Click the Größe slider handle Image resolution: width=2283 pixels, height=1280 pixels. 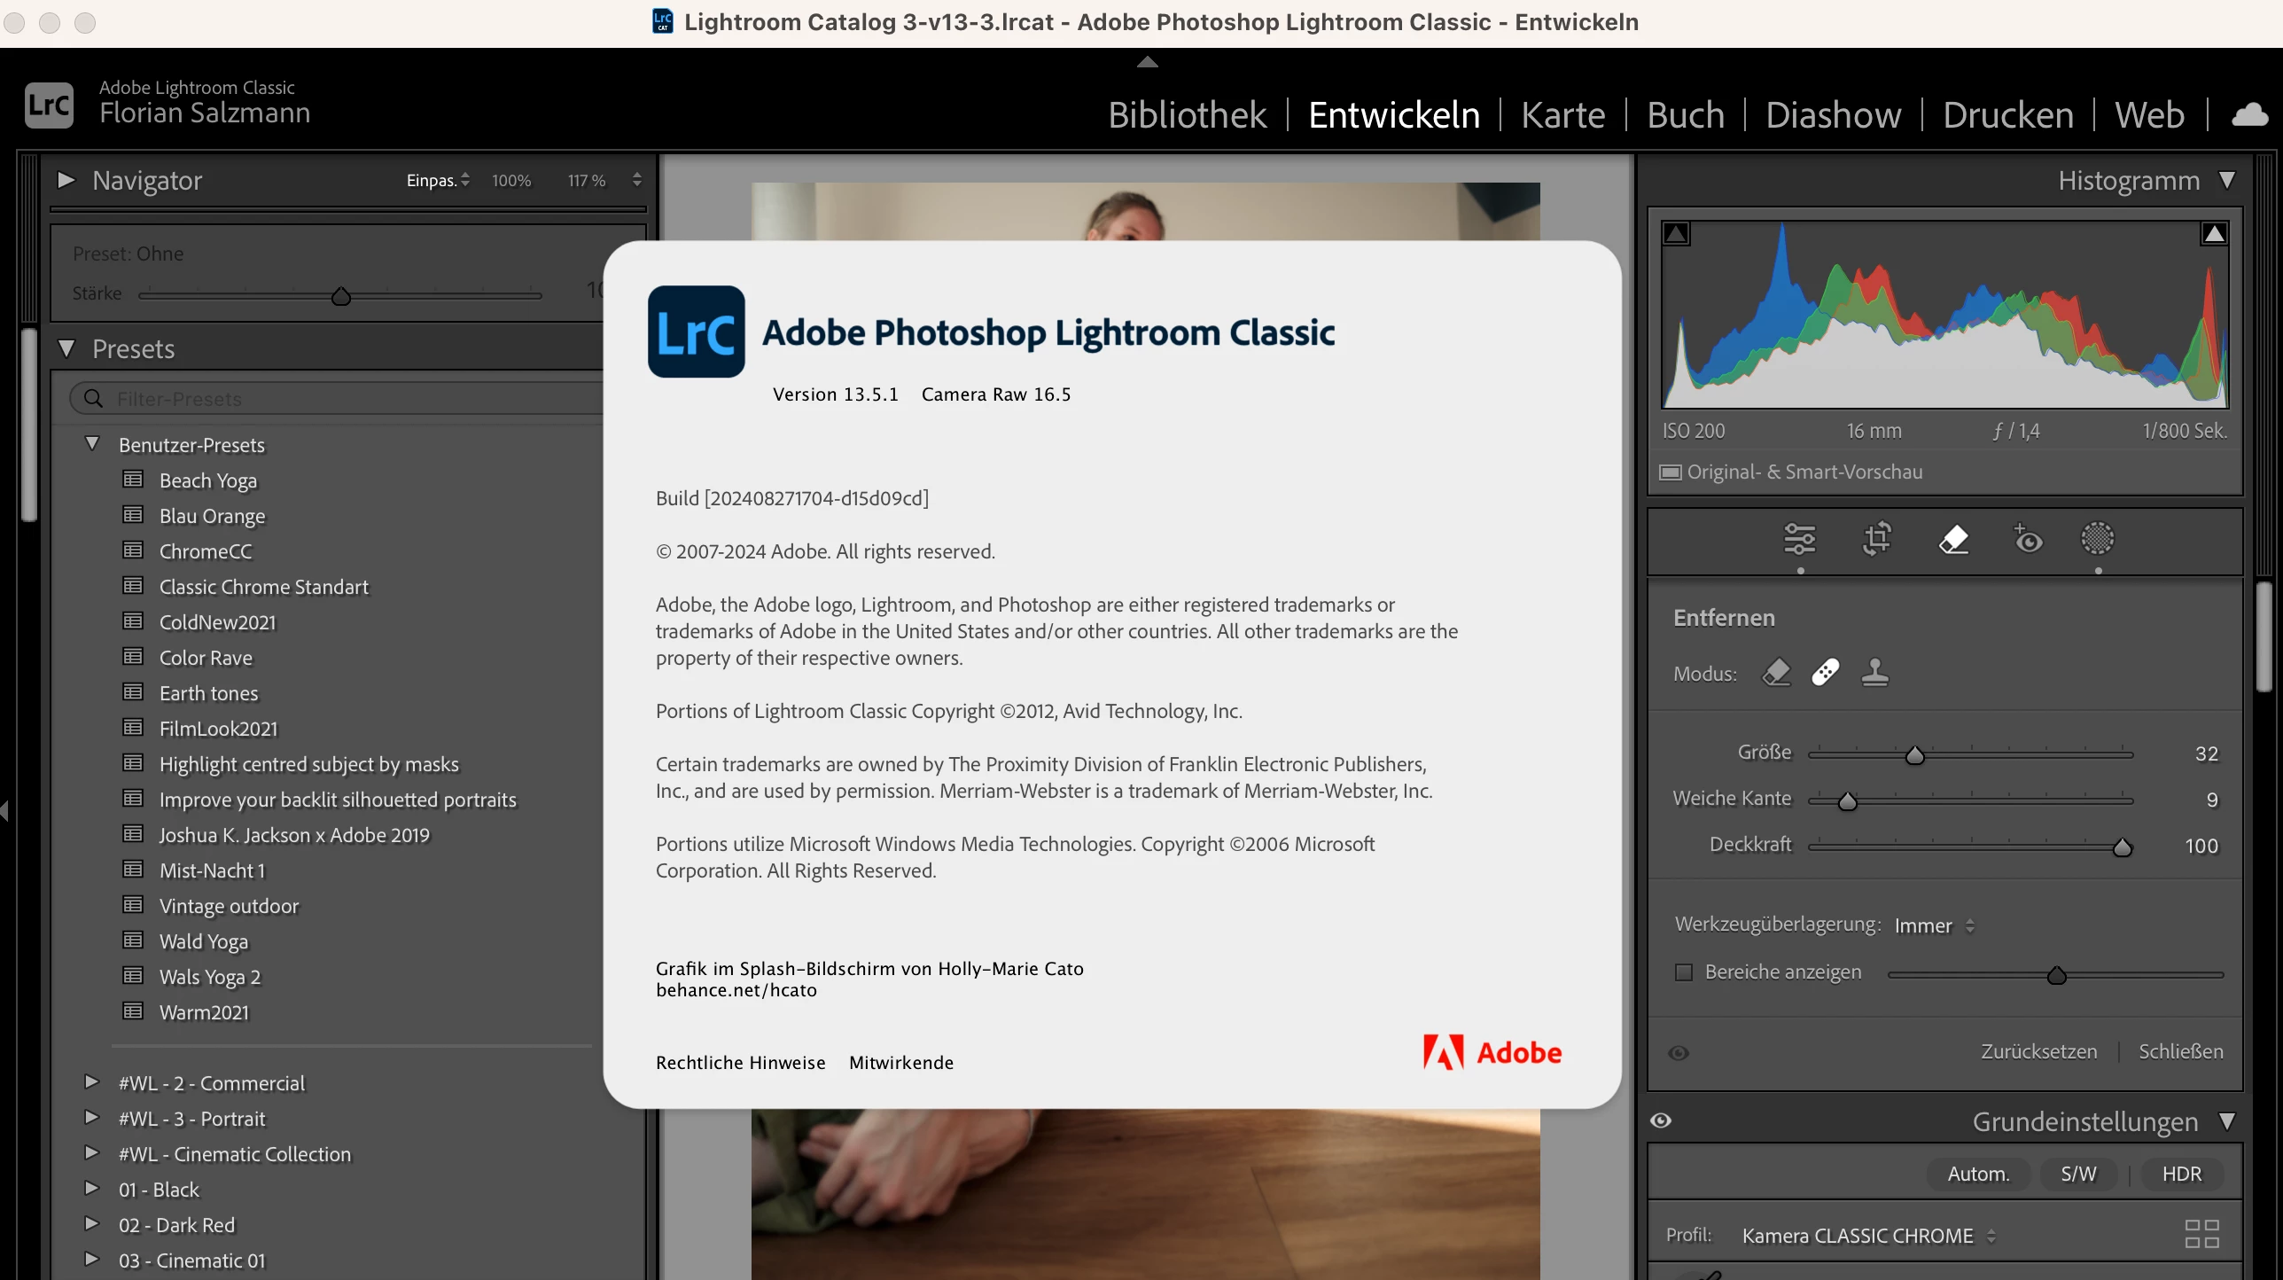1914,755
